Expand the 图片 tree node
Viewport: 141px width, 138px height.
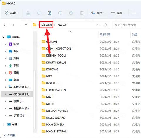(5, 52)
